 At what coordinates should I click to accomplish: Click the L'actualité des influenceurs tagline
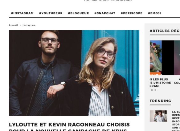[x=108, y=1]
